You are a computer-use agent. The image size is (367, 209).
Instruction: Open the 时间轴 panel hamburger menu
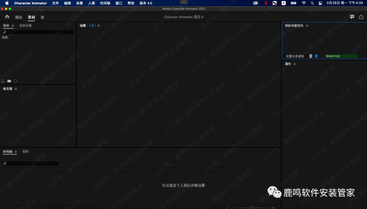click(x=16, y=152)
